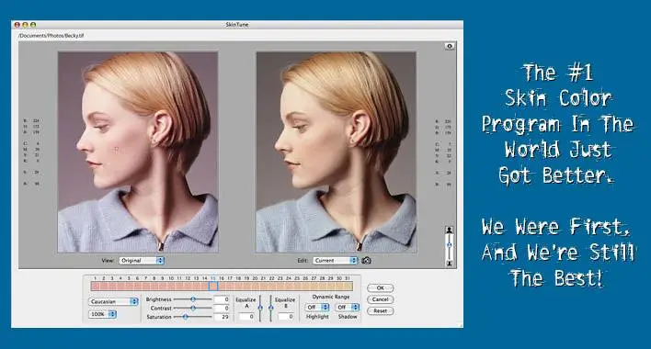Click the Reset button
651x349 pixels.
[381, 310]
